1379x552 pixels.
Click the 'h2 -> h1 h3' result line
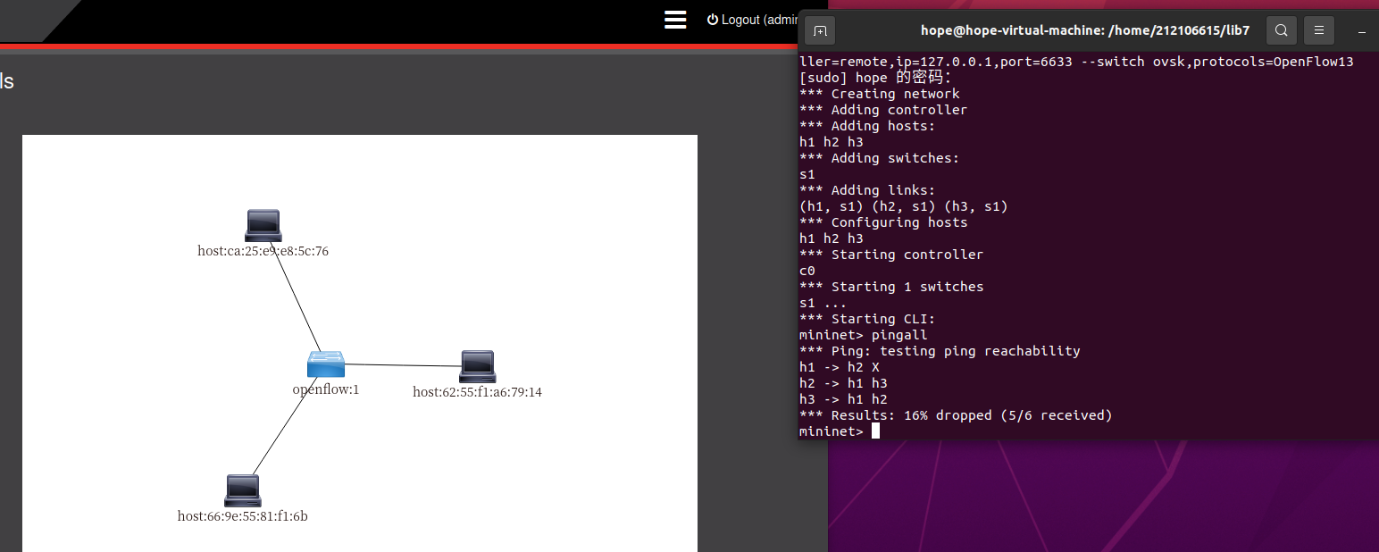[x=843, y=383]
